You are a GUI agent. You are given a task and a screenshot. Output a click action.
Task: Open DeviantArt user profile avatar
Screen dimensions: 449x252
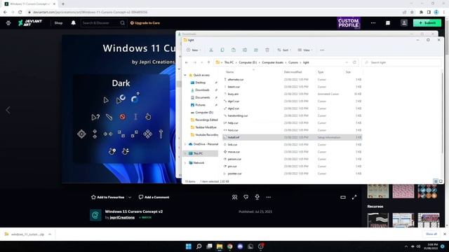pos(404,23)
